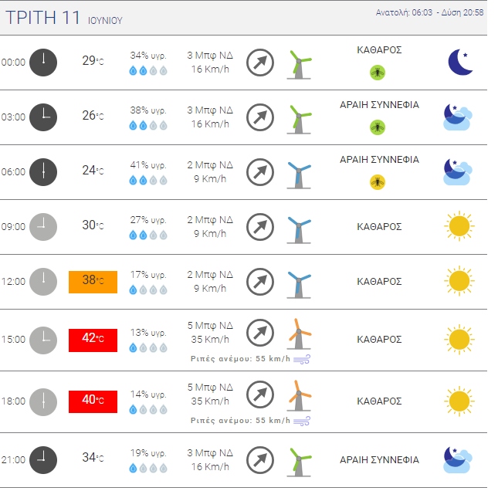Screen dimensions: 498x491
Task: Click the sun icon in the 09:00 row
Action: pyautogui.click(x=459, y=226)
